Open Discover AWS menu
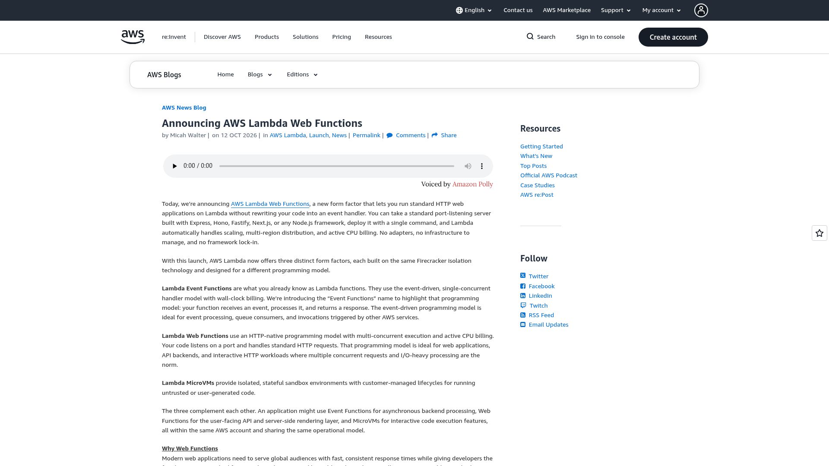 222,37
